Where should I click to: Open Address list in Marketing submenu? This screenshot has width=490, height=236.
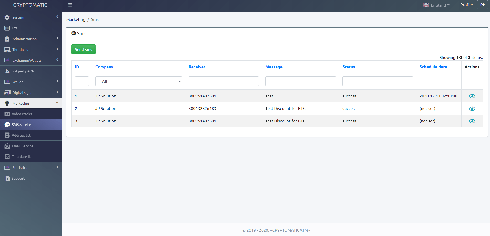(x=21, y=135)
